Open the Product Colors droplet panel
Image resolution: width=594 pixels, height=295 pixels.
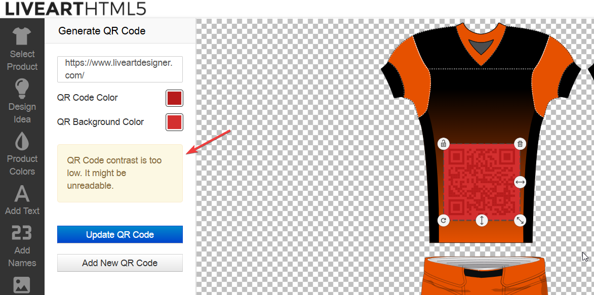(22, 154)
